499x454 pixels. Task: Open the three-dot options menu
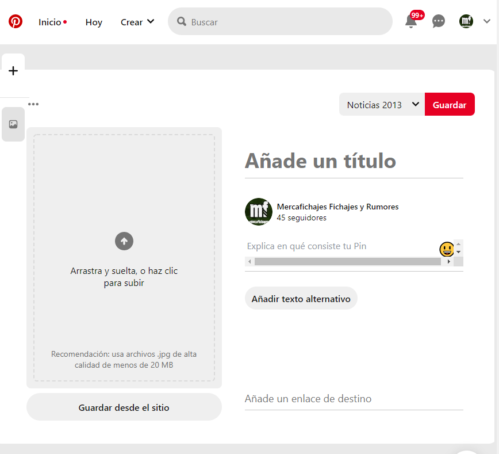point(33,104)
